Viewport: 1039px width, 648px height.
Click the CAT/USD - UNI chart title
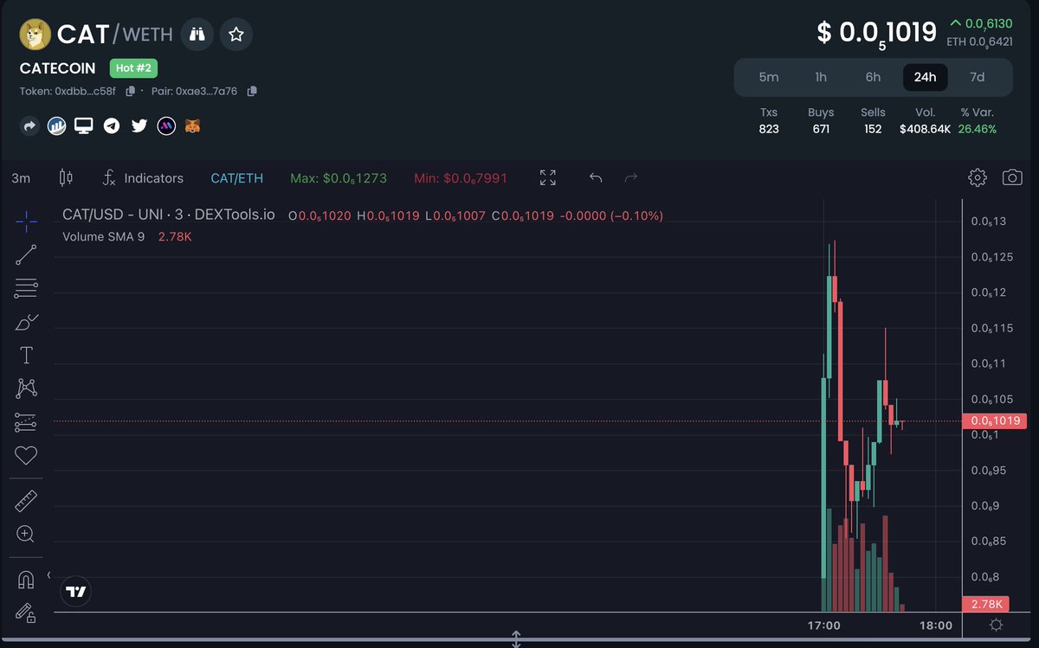click(x=169, y=215)
